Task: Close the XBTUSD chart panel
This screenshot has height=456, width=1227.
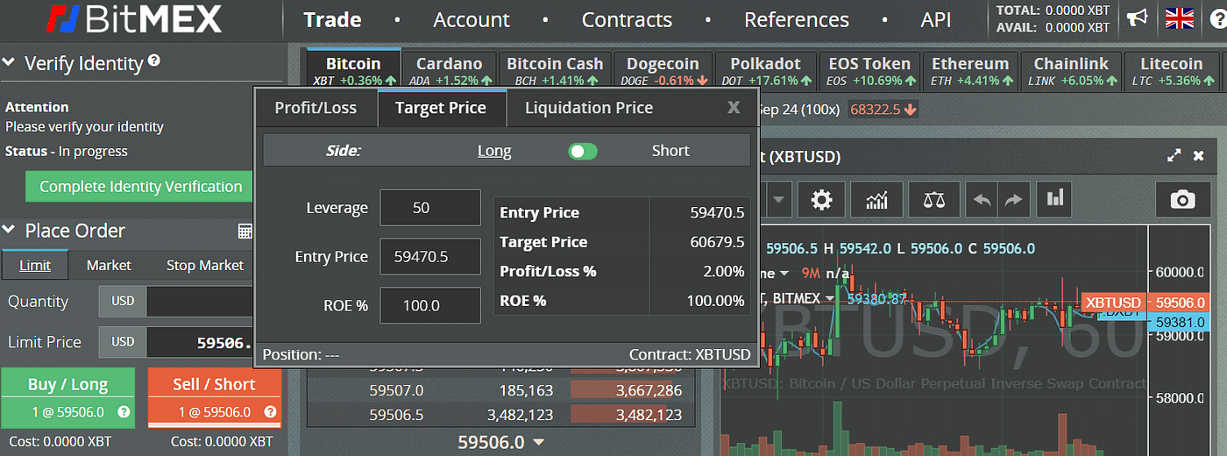Action: pos(1199,156)
